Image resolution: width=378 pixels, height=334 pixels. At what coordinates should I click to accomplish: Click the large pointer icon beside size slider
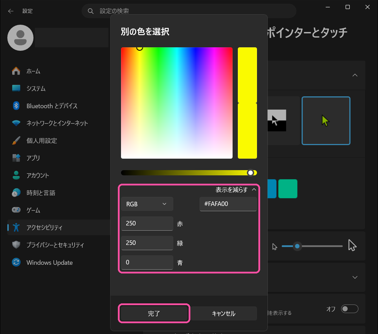pyautogui.click(x=352, y=246)
